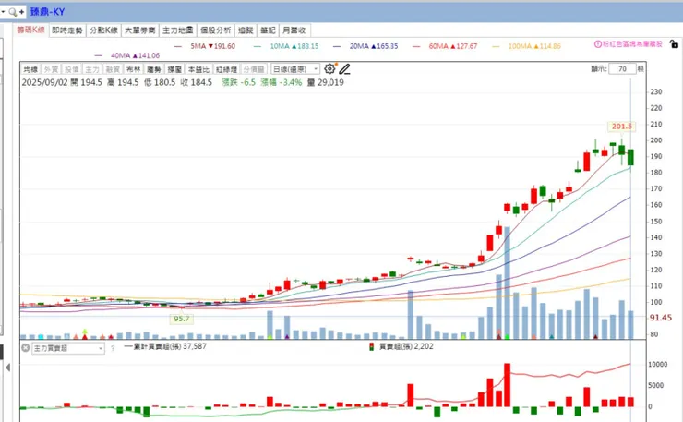The image size is (683, 422).
Task: Click the 顯示 bar count field showing 70
Action: pos(622,69)
